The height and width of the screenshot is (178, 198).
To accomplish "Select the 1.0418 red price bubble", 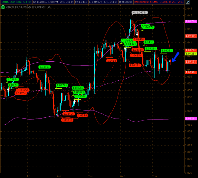I will [111, 60].
